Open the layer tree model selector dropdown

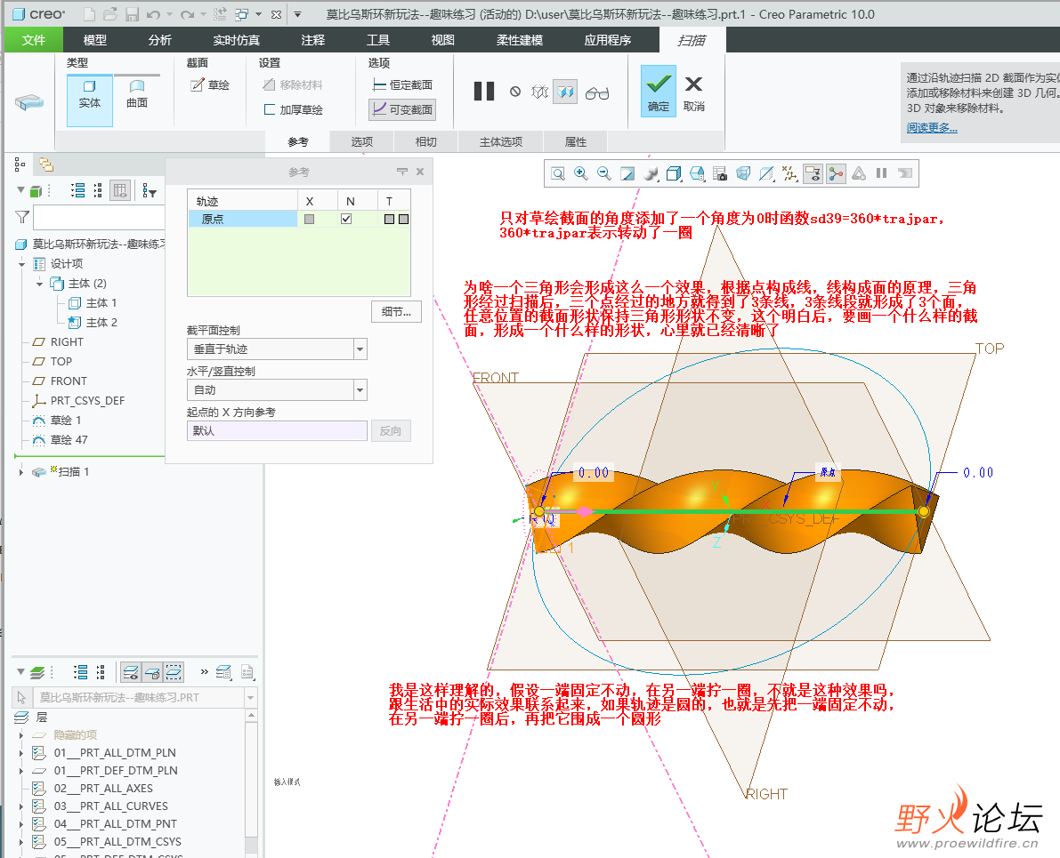tap(251, 698)
